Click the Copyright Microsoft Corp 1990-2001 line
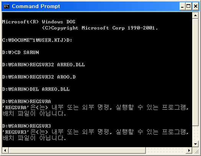Screen dimensions: 201x156 tap(100, 28)
